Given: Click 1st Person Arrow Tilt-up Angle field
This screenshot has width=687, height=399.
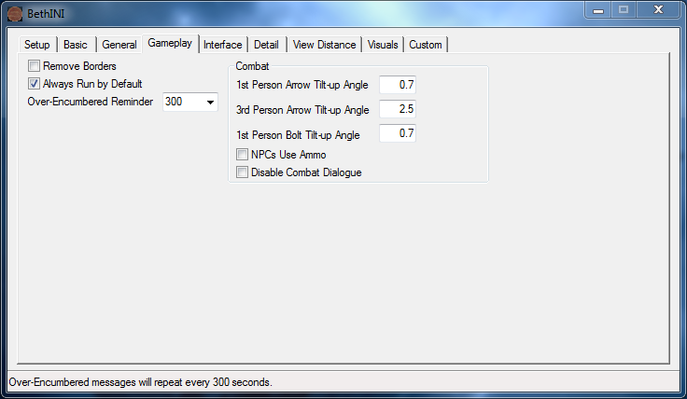Looking at the screenshot, I should tap(398, 85).
